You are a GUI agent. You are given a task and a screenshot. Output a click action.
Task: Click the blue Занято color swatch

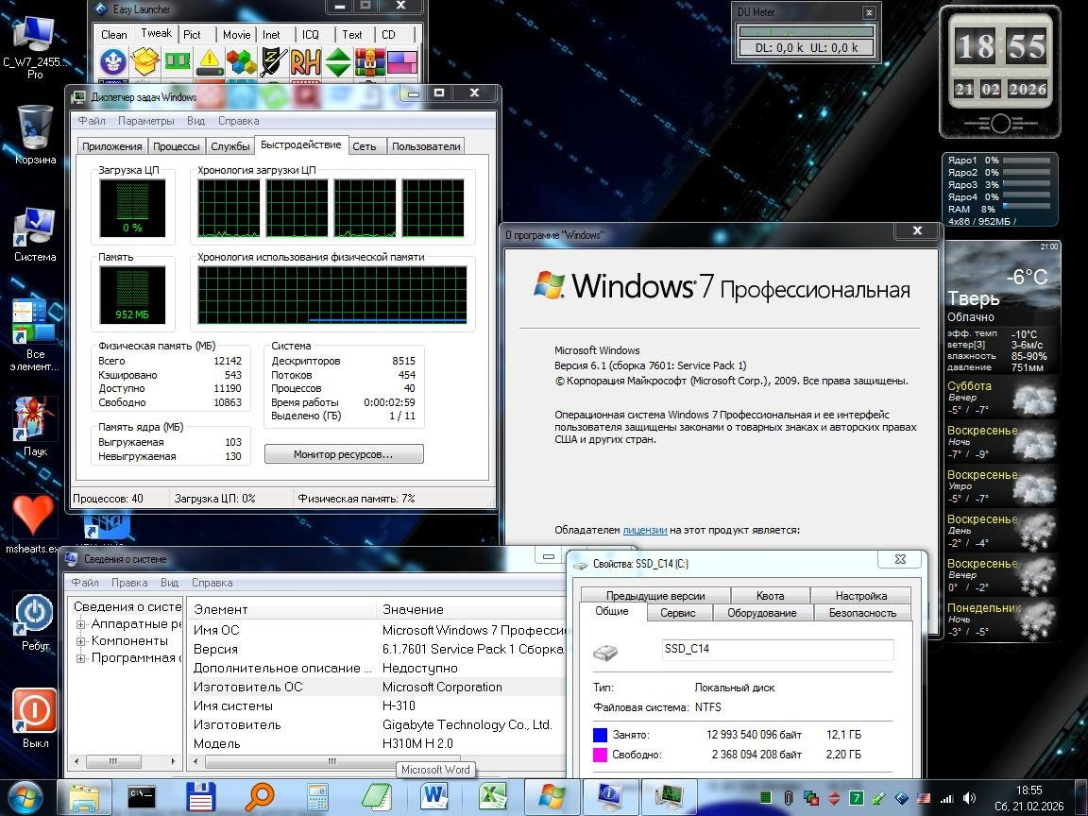click(x=600, y=735)
